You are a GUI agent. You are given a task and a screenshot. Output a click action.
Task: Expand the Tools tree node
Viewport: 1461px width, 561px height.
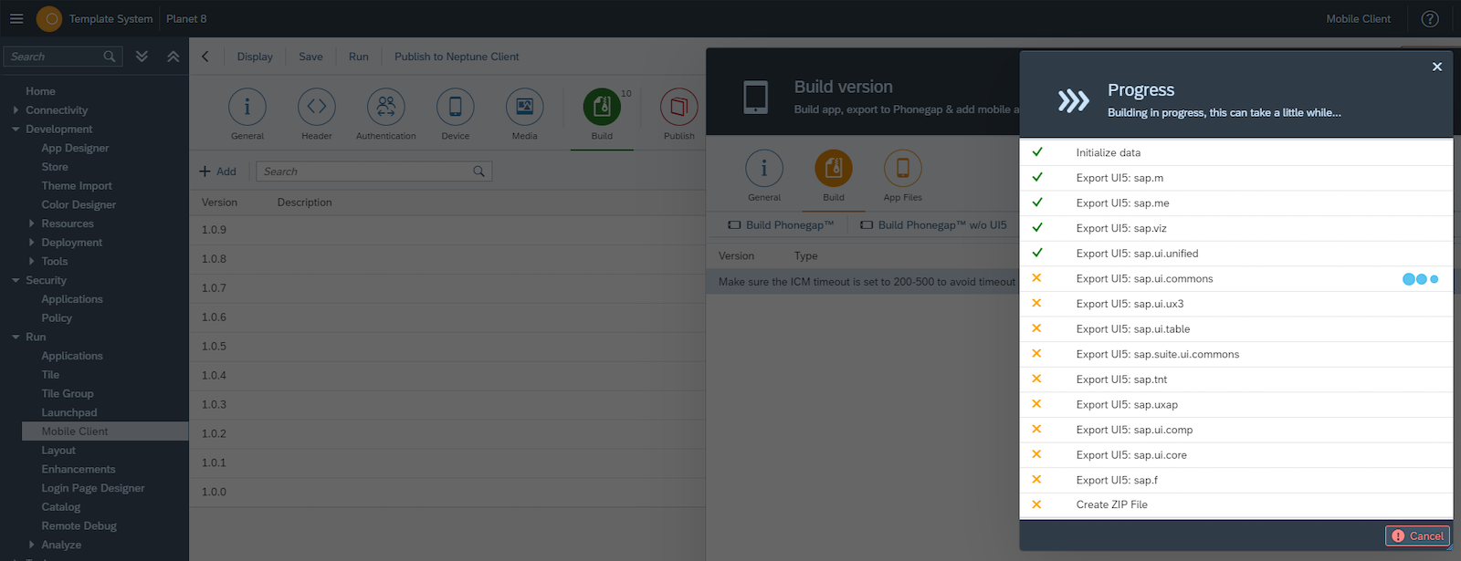click(31, 261)
